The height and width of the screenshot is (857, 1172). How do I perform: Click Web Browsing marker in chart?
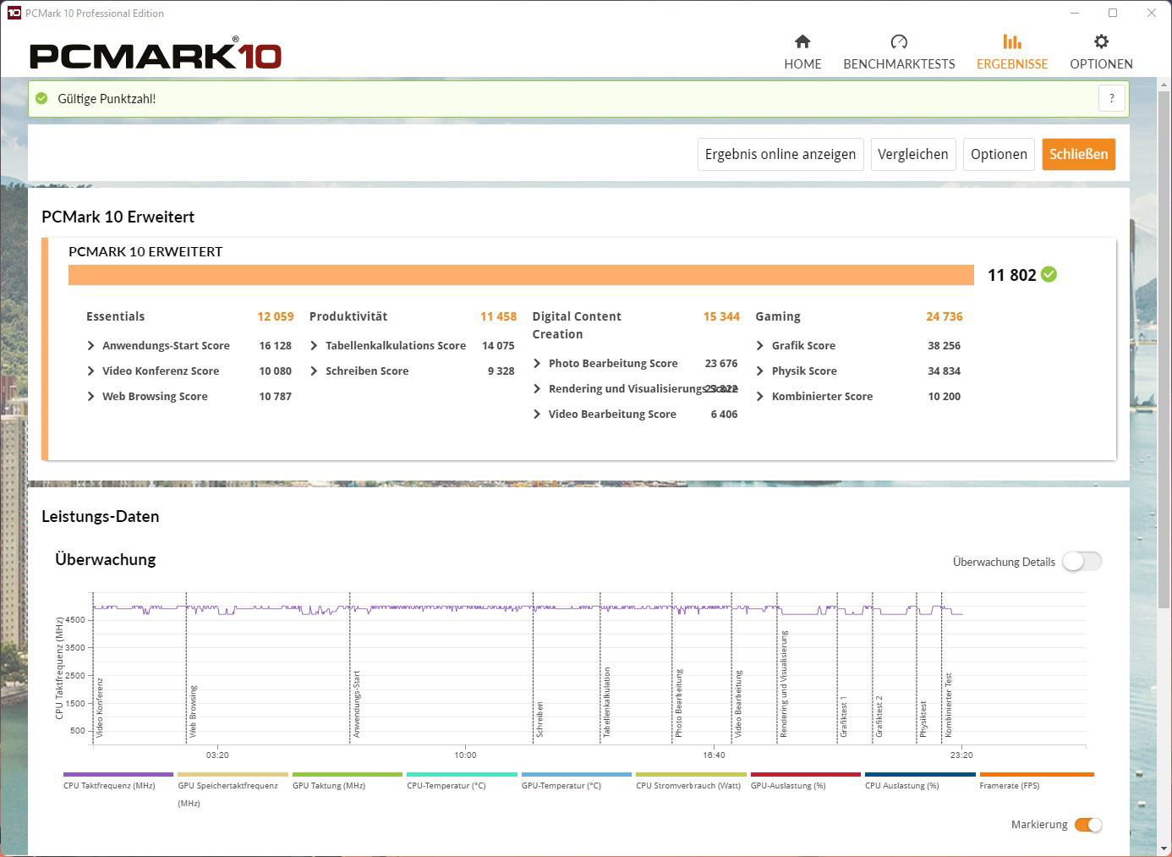coord(193,711)
